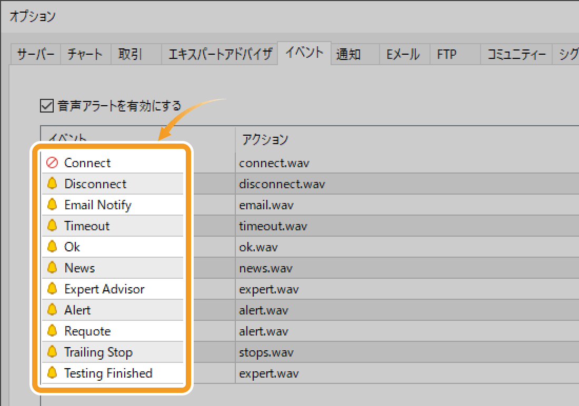
Task: Switch to the サーバー tab
Action: (36, 54)
